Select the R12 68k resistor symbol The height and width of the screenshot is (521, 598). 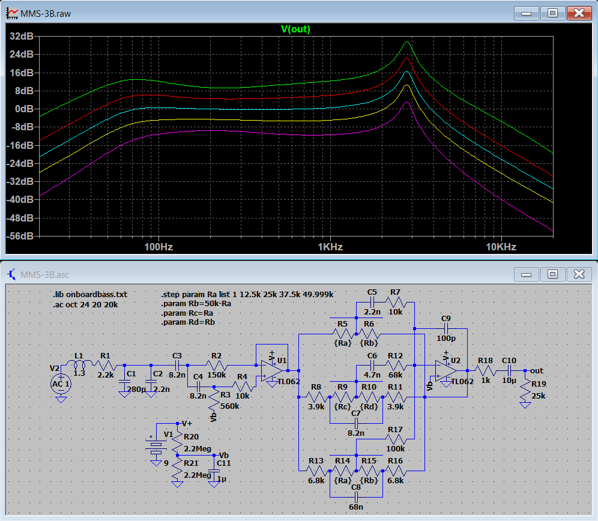396,366
